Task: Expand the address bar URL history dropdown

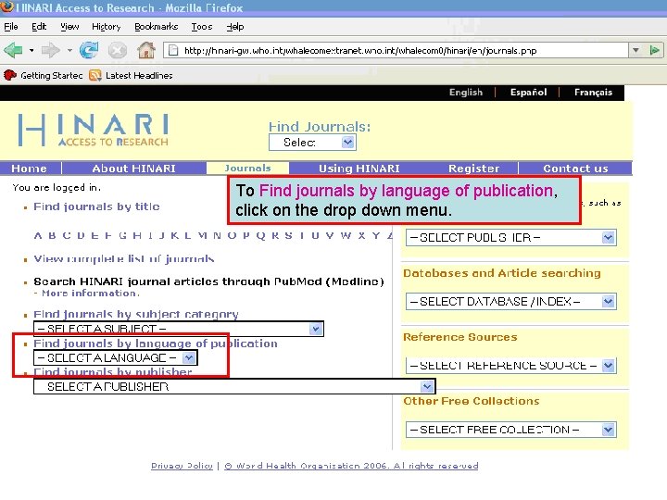Action: (636, 50)
